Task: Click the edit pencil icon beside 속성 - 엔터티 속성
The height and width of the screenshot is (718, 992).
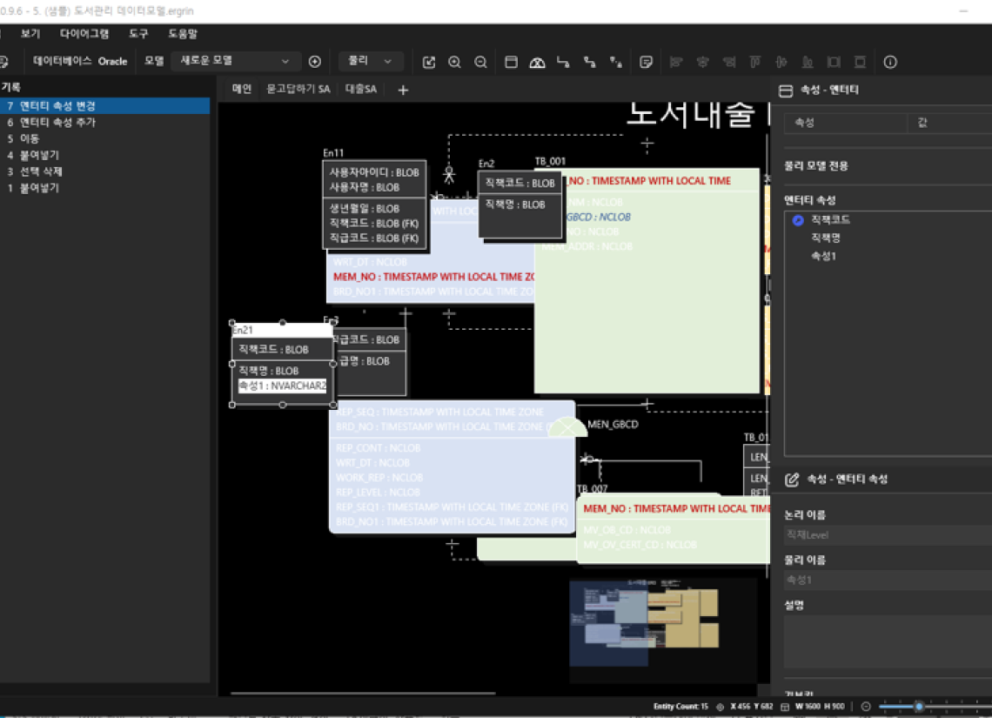Action: [792, 480]
